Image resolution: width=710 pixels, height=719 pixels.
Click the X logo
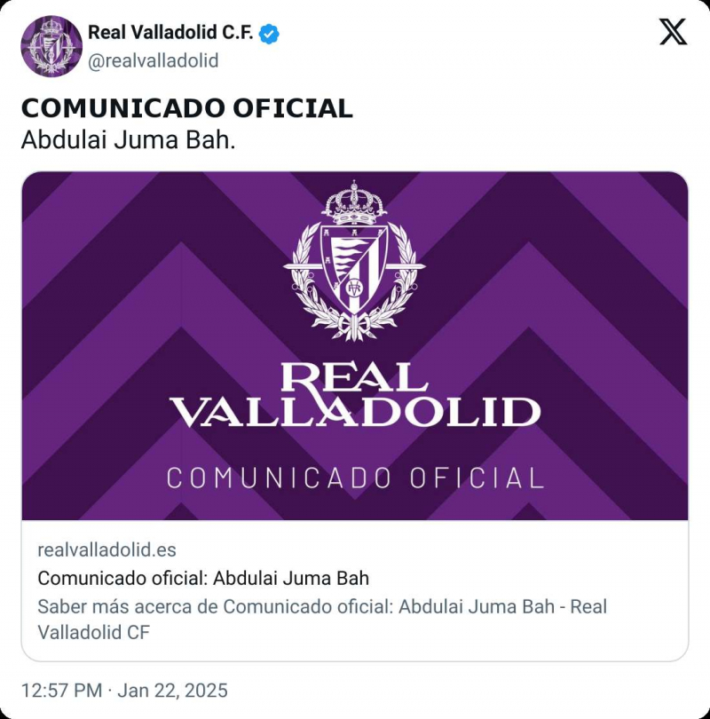click(673, 33)
